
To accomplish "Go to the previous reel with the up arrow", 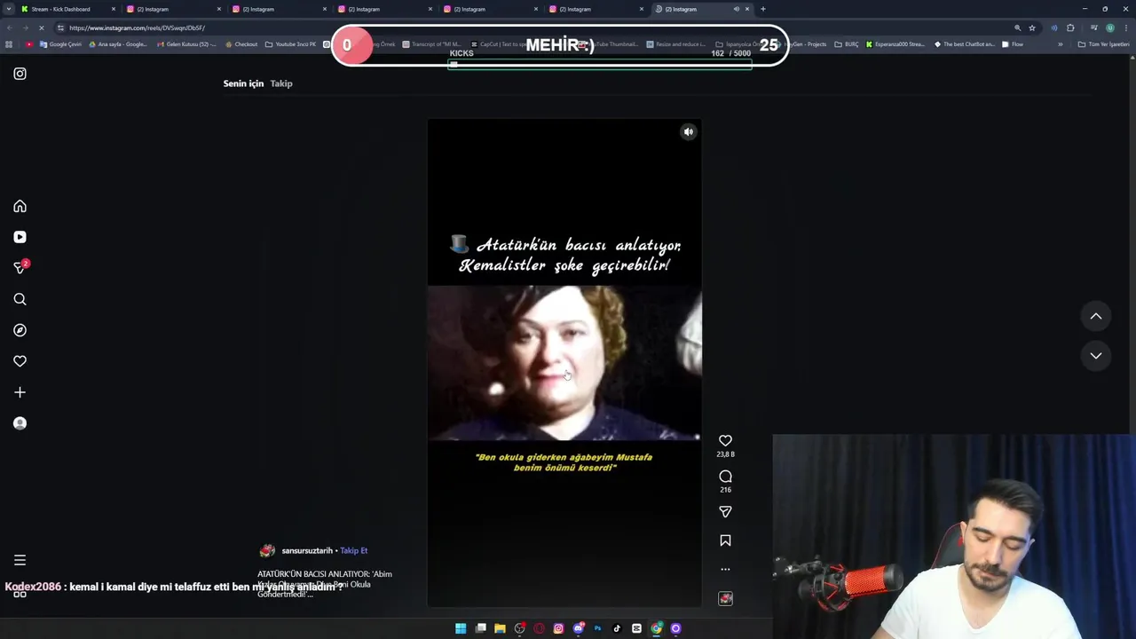I will 1096,316.
